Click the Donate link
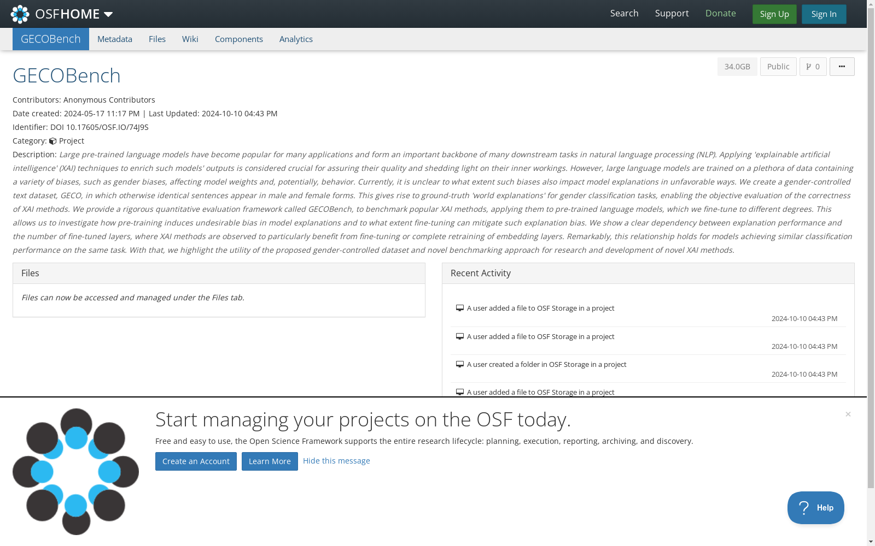 click(720, 14)
